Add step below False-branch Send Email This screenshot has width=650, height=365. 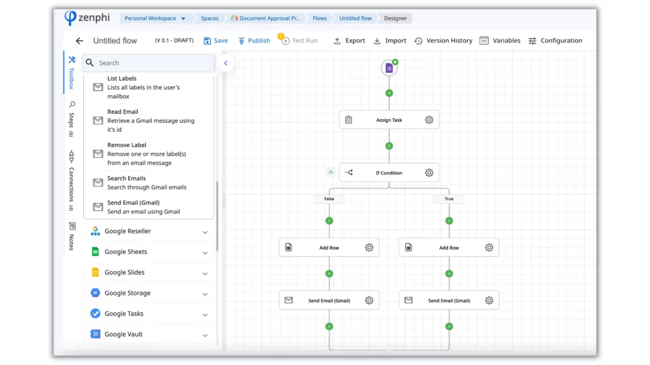[329, 326]
